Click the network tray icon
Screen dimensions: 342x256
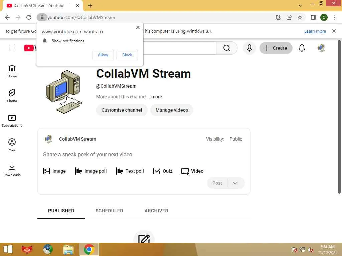303,250
